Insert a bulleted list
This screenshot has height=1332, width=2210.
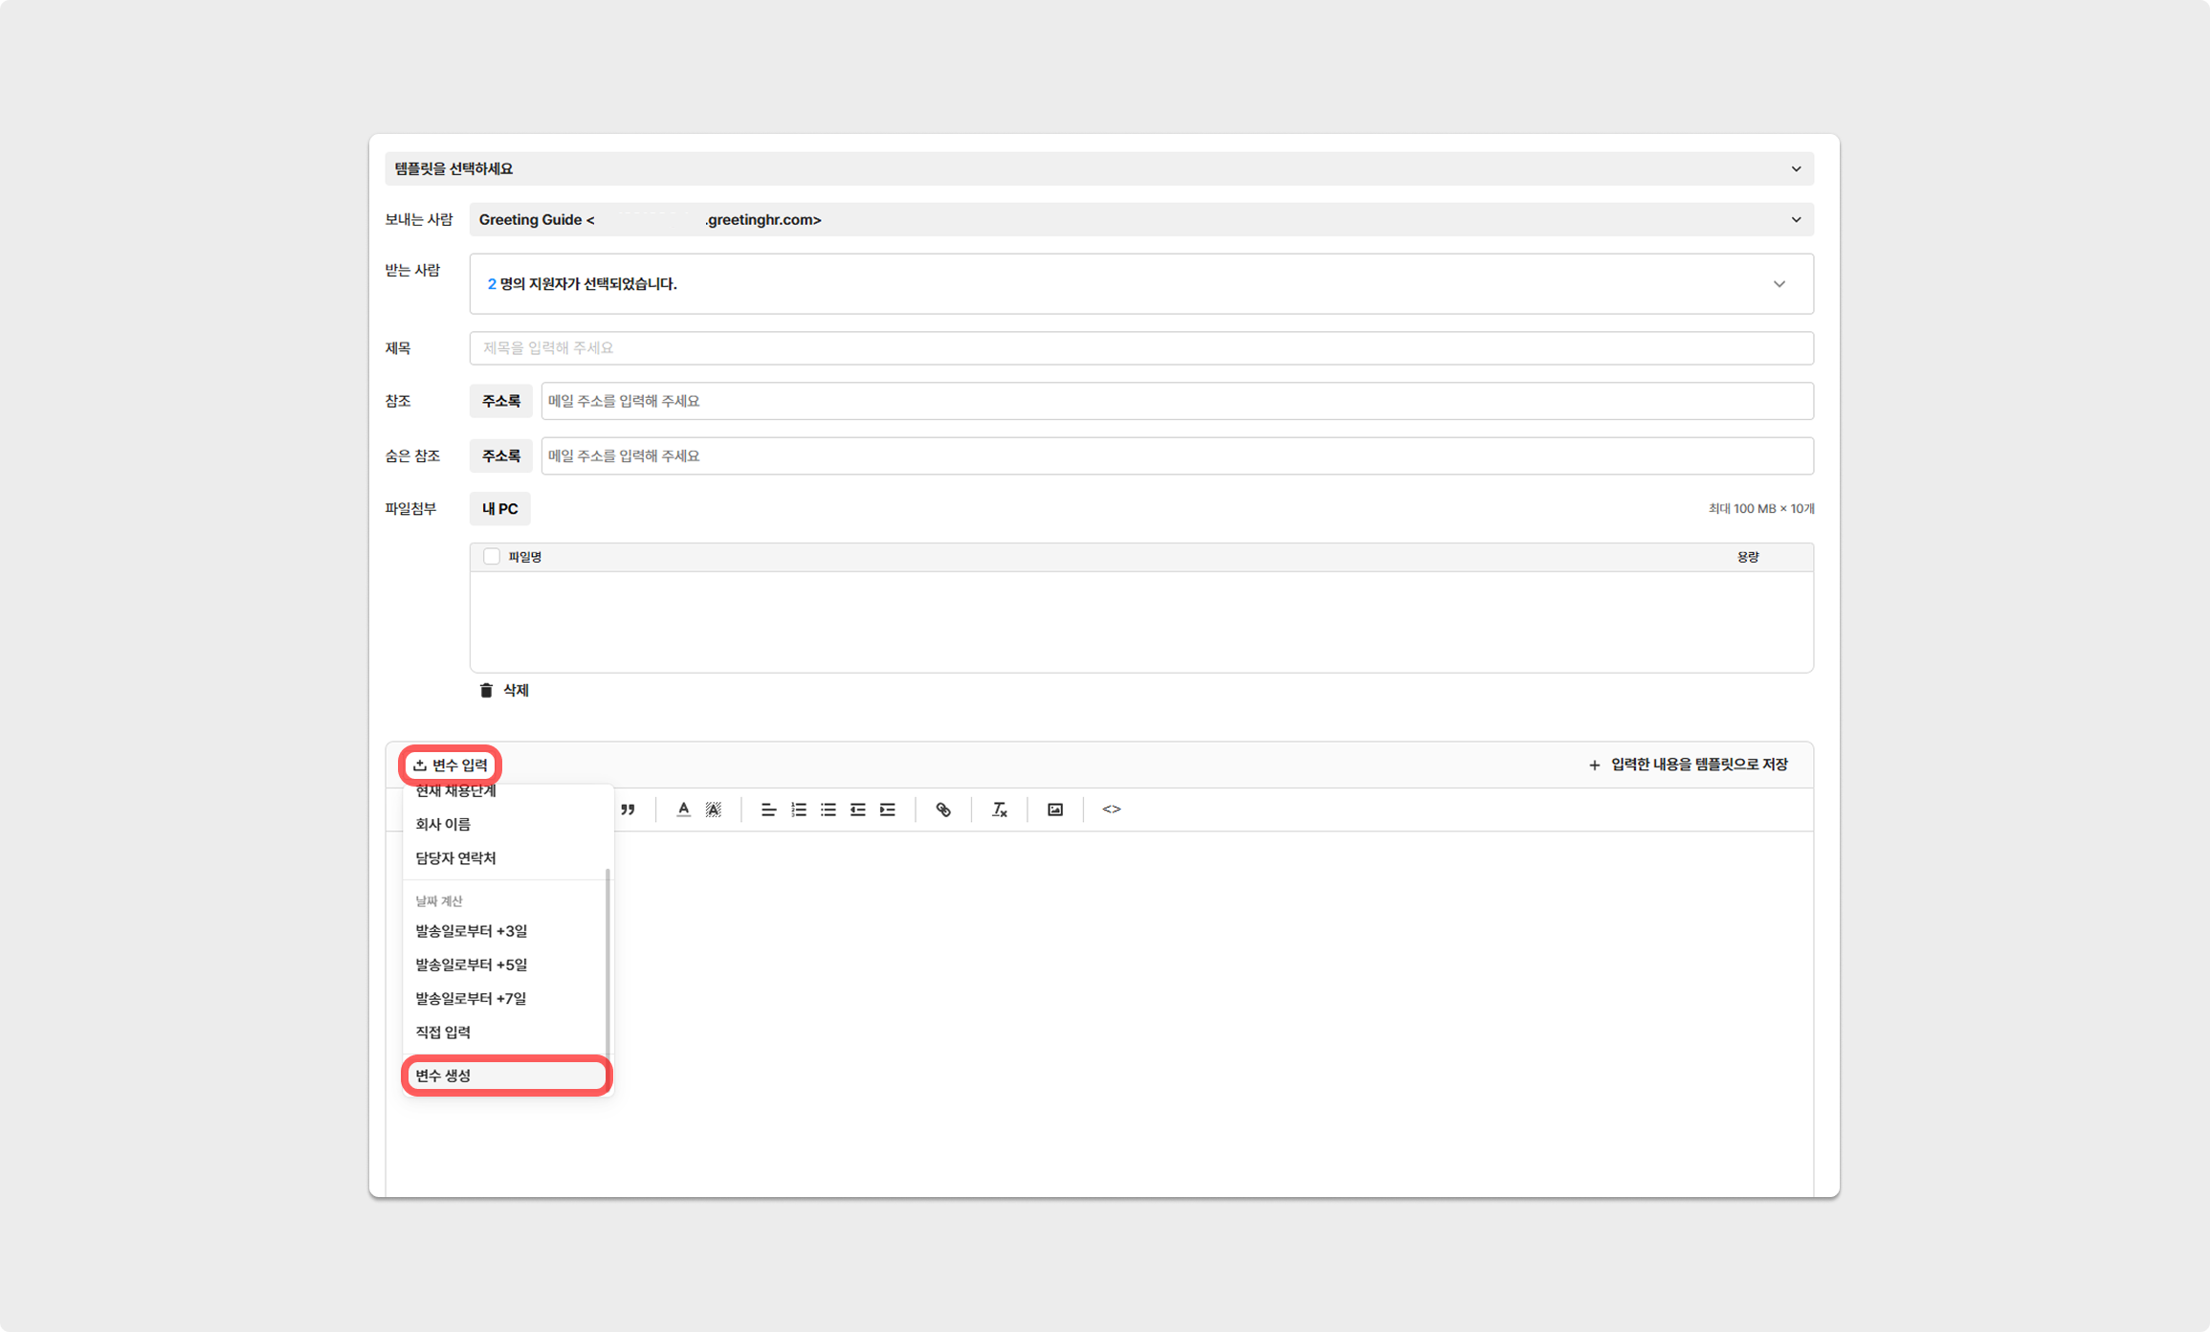tap(829, 810)
